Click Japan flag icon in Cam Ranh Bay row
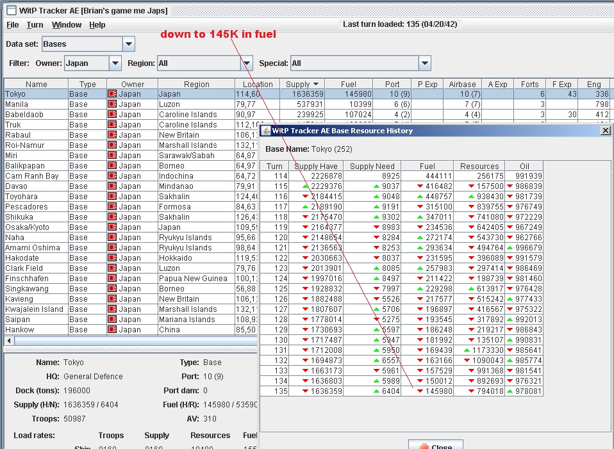The width and height of the screenshot is (614, 449). (x=112, y=176)
